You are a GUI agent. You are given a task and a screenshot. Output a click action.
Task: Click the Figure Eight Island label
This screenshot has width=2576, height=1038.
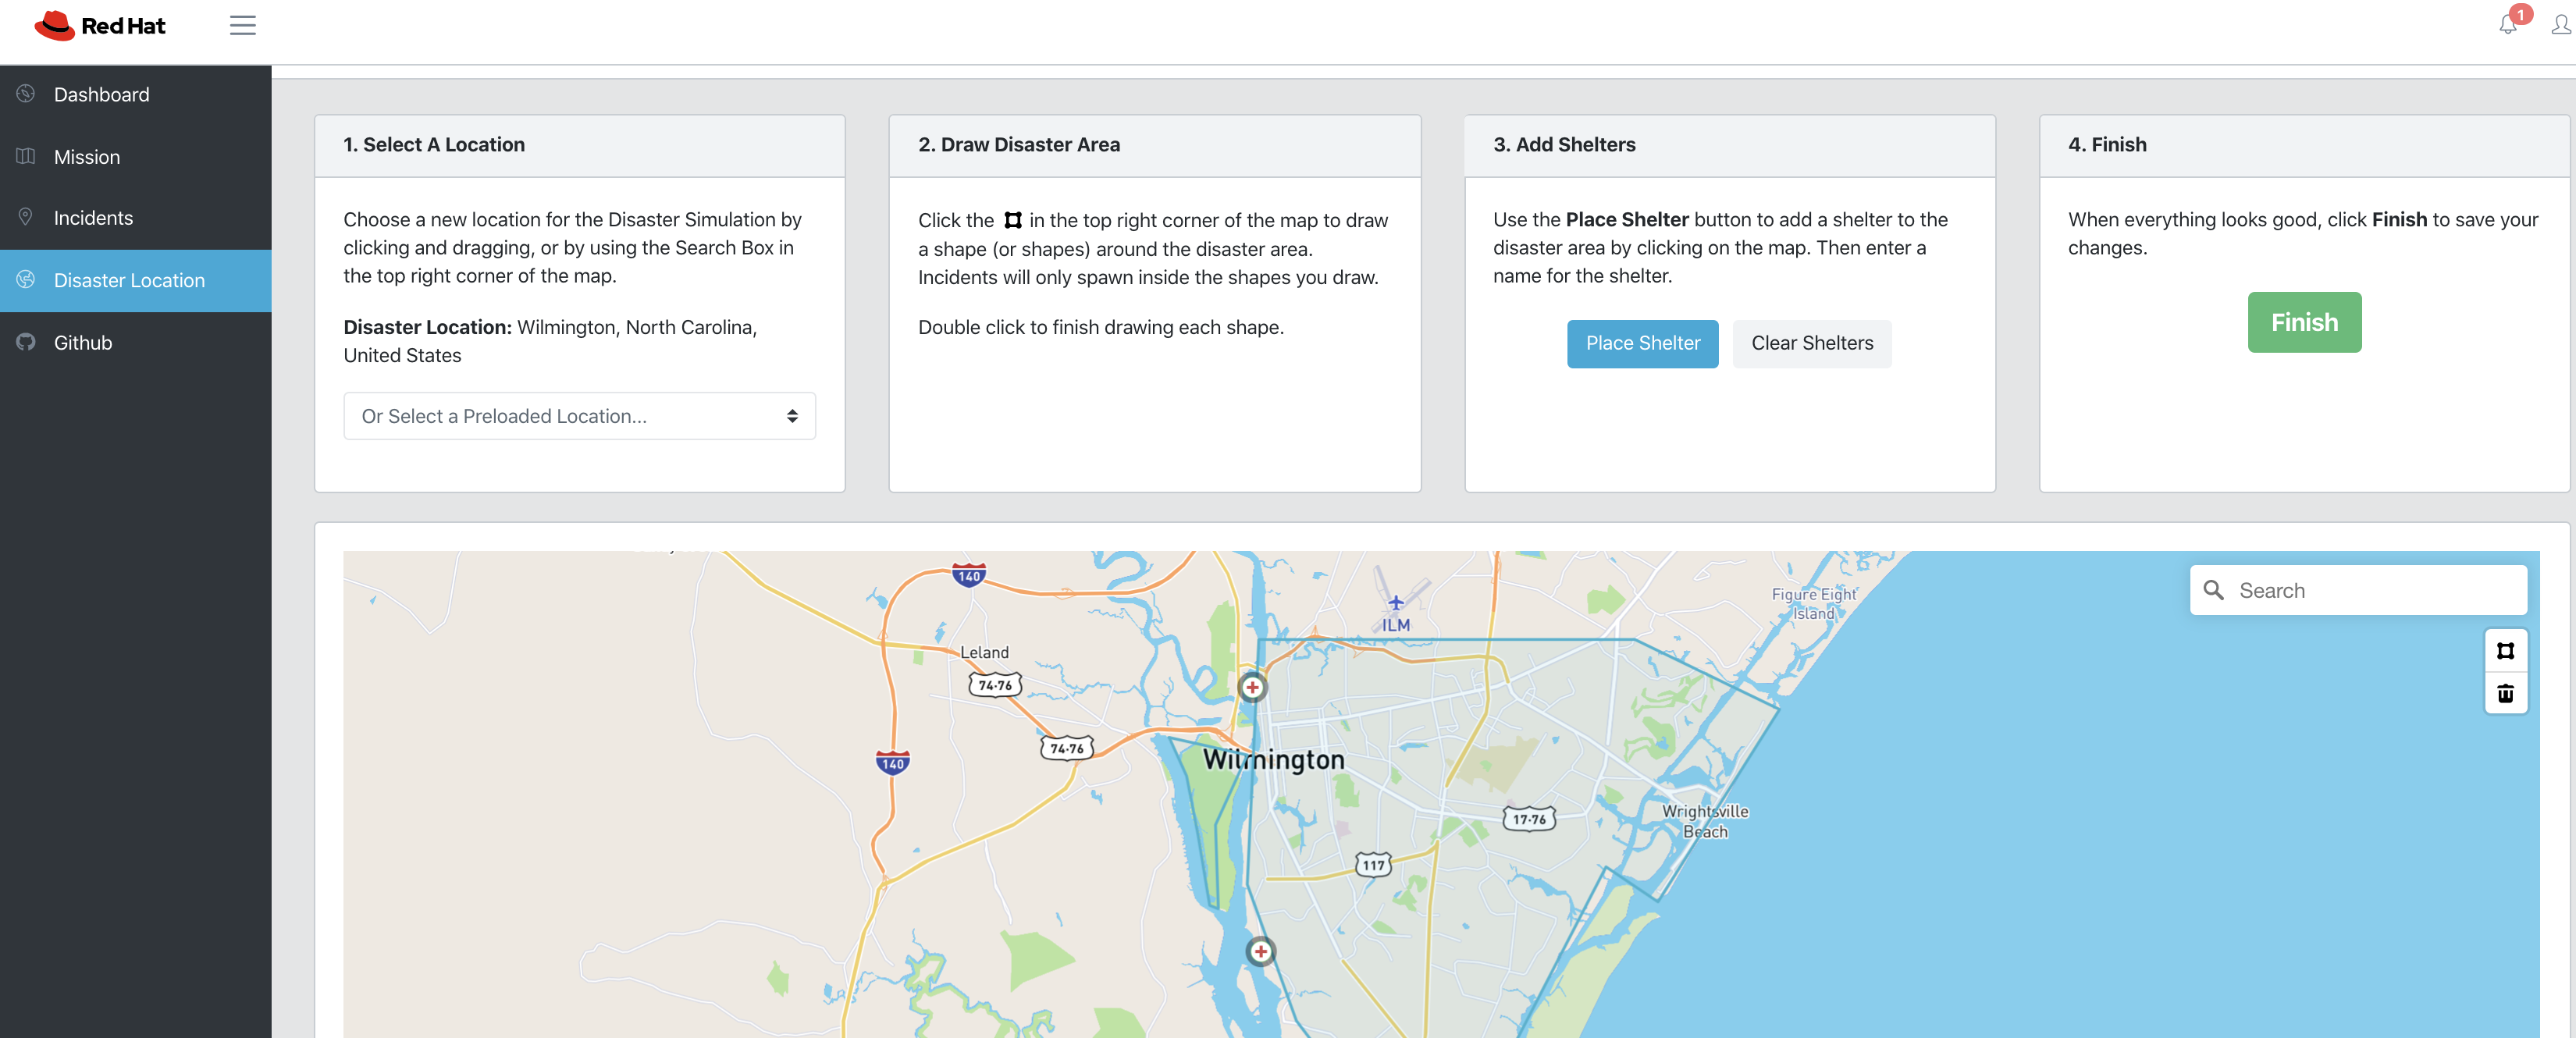(x=1813, y=603)
